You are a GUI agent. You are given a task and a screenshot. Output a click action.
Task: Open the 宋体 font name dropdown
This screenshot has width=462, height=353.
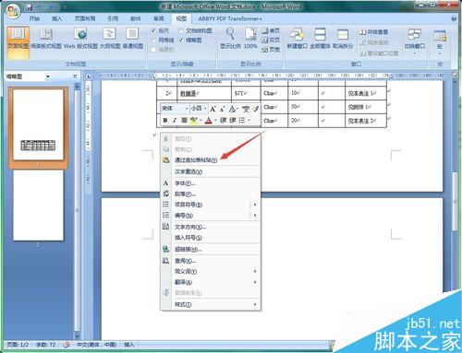tap(186, 109)
